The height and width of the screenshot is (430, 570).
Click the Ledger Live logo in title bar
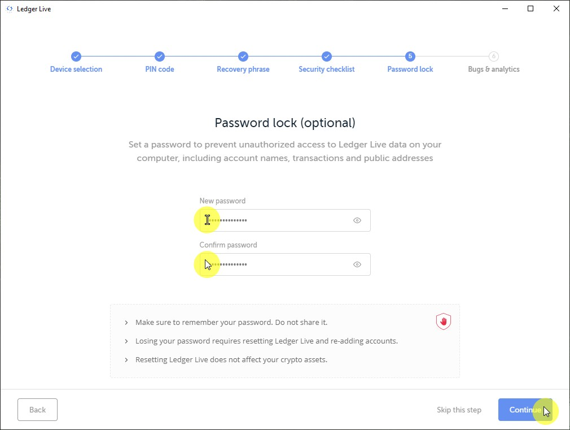click(10, 9)
